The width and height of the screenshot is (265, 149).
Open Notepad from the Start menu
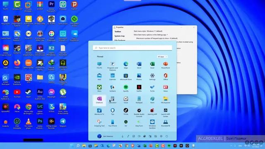(139, 100)
